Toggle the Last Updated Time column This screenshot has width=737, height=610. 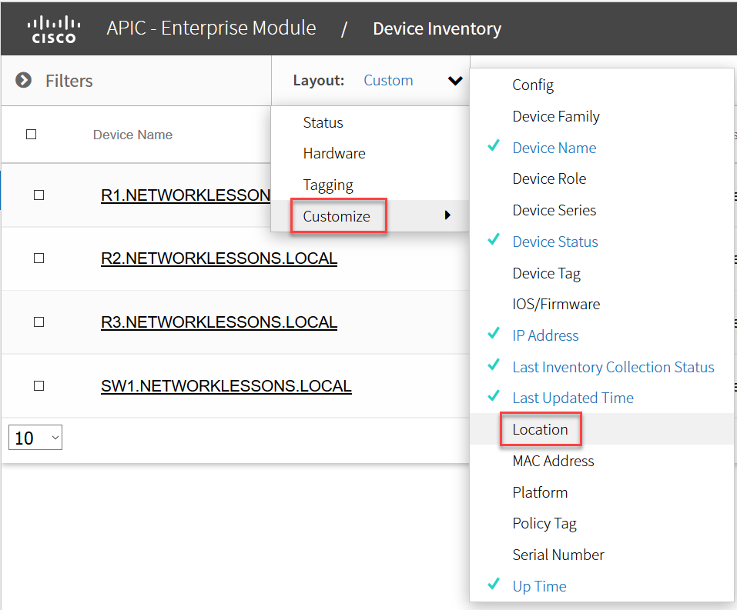pos(573,398)
